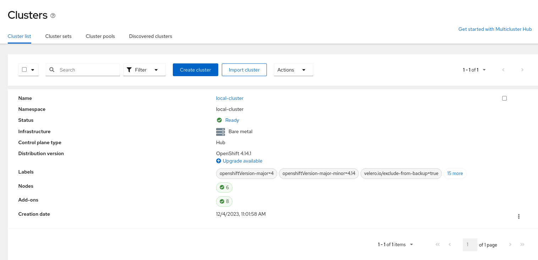Switch to the Cluster list tab
The height and width of the screenshot is (260, 538).
(20, 36)
